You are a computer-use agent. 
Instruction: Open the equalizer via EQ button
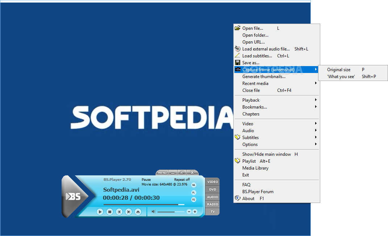194,200
